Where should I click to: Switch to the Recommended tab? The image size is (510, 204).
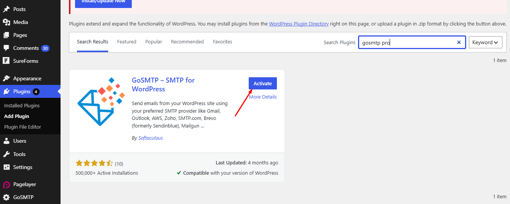pos(187,42)
